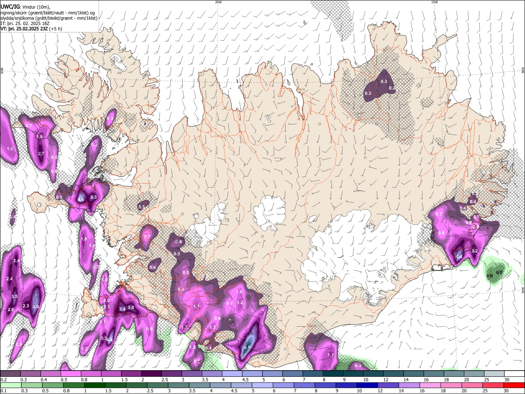525x394 pixels.
Task: Click the dark blue swatch at 10 in bottom scale
Action: 367,385
